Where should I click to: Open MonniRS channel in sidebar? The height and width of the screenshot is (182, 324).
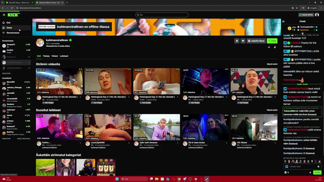pyautogui.click(x=16, y=83)
